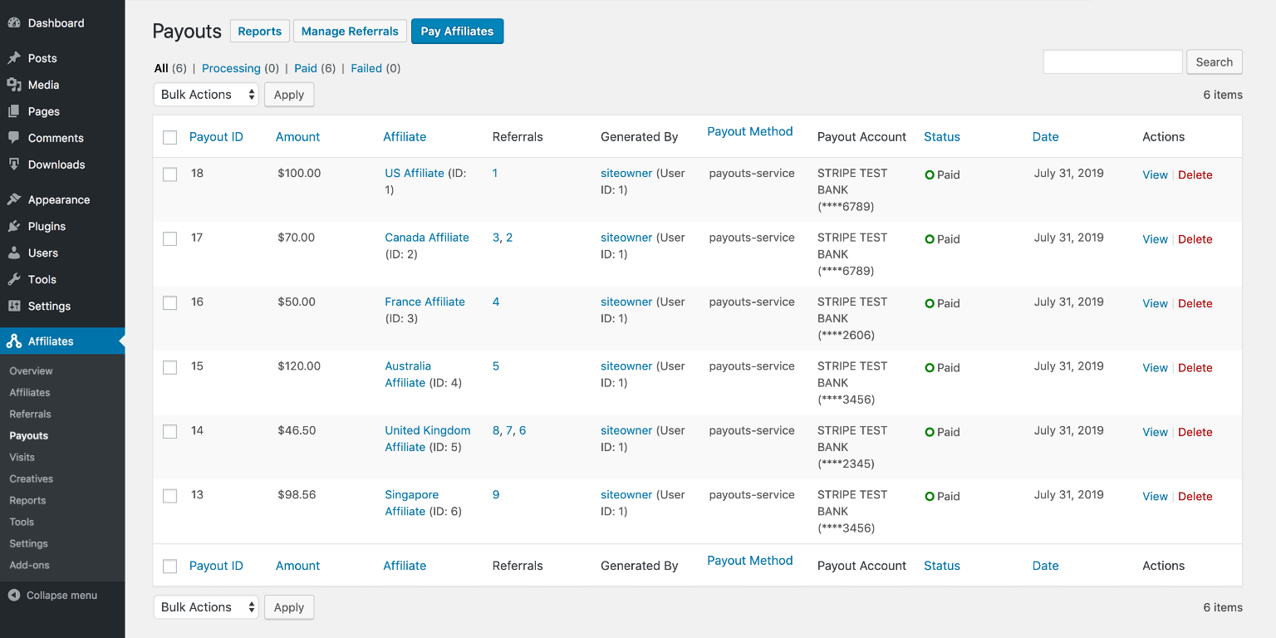Click the Plugins plug icon
This screenshot has width=1276, height=638.
coord(14,226)
